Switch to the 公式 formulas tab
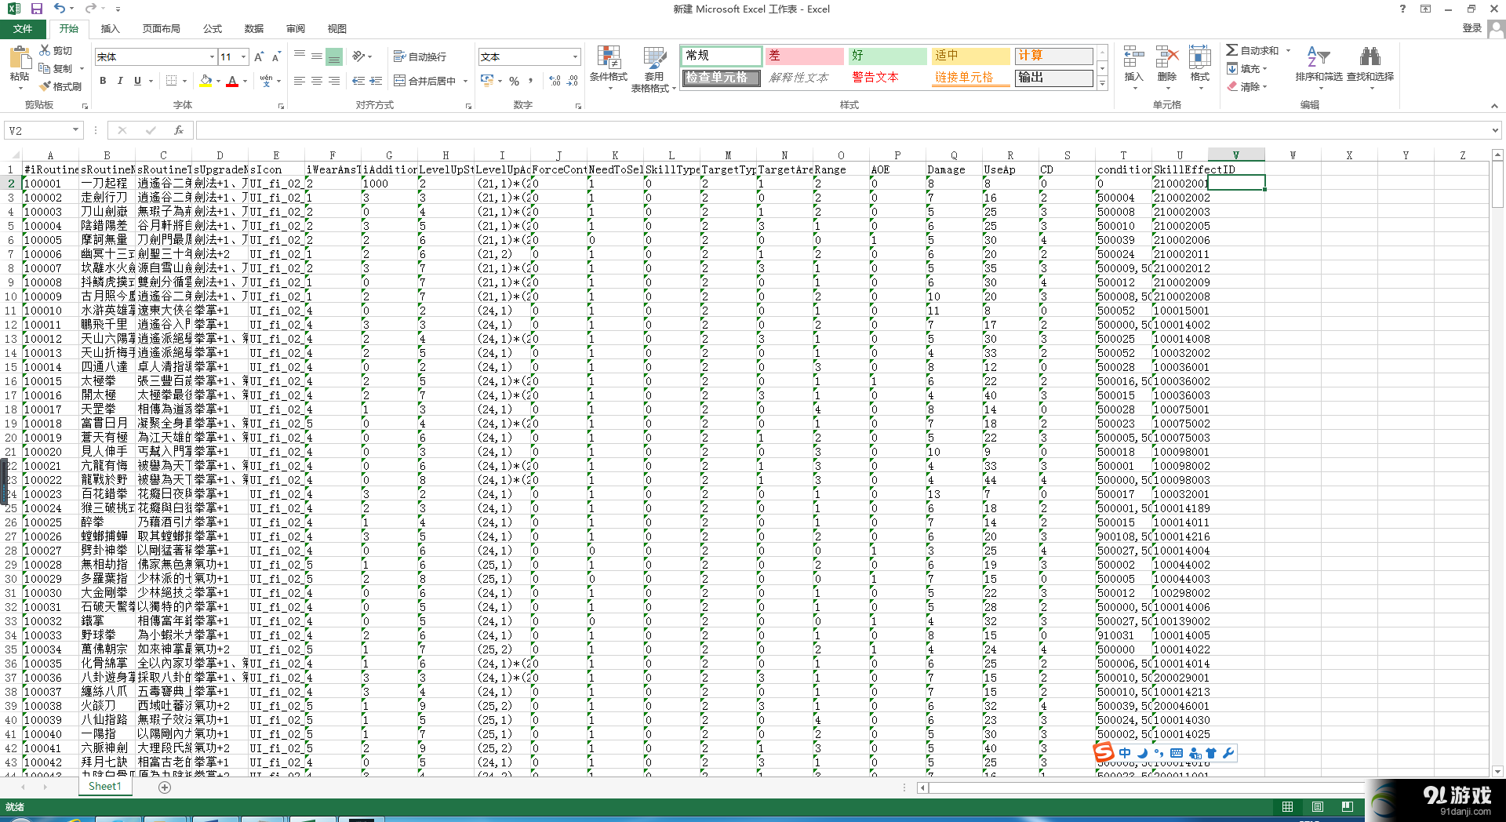The width and height of the screenshot is (1506, 822). click(213, 28)
